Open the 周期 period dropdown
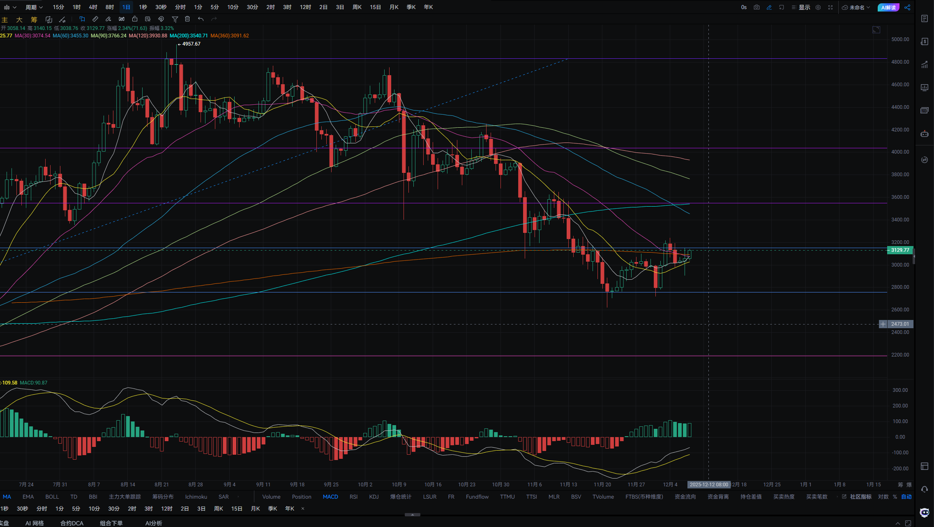Screen dimensions: 934x527 34,7
